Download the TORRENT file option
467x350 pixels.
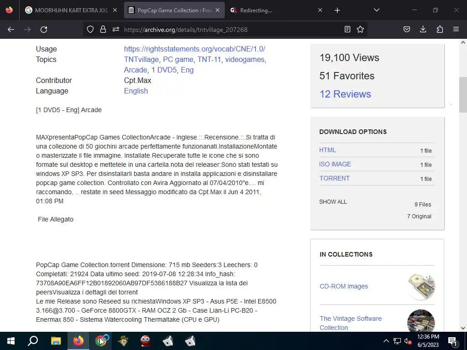pos(334,178)
